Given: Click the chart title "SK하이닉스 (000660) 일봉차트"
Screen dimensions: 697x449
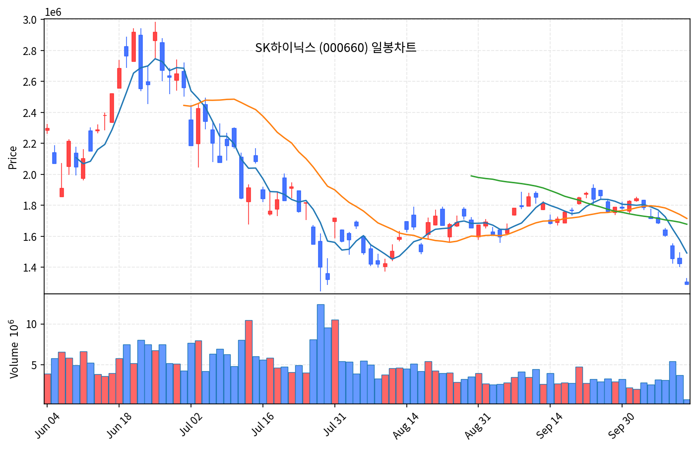Looking at the screenshot, I should pos(335,48).
